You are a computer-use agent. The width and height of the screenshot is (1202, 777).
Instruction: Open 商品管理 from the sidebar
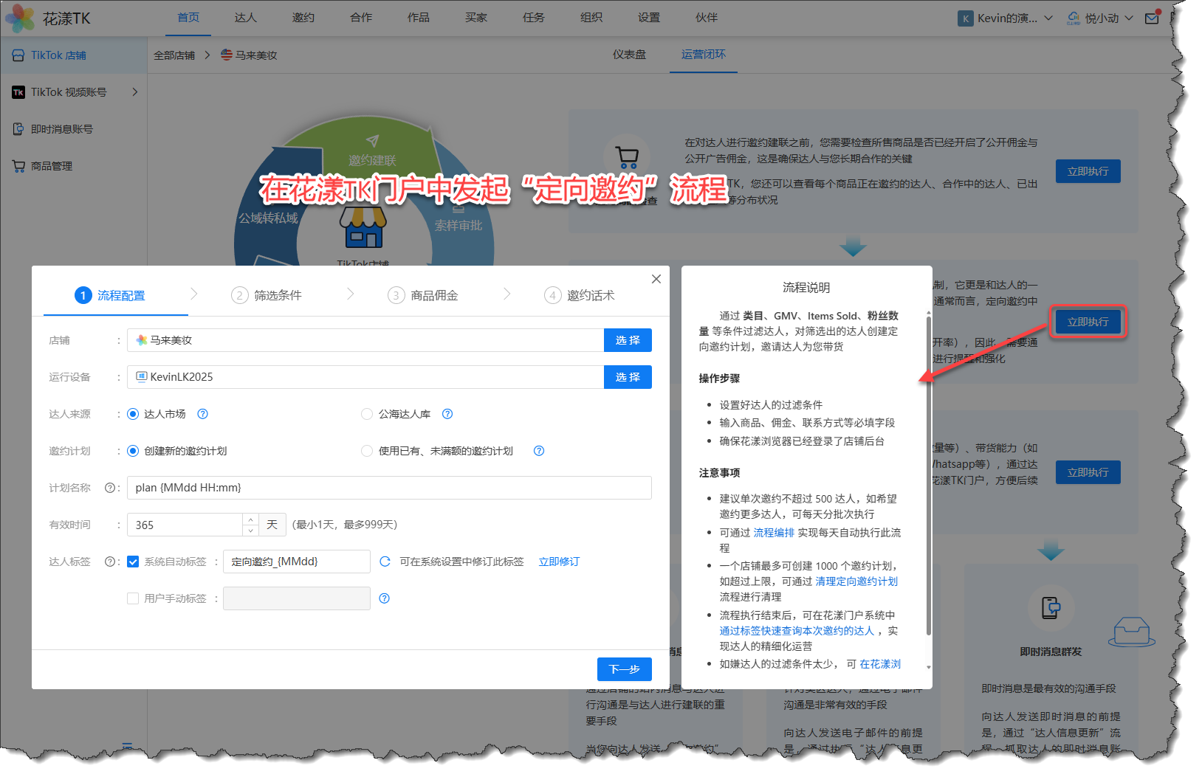52,166
